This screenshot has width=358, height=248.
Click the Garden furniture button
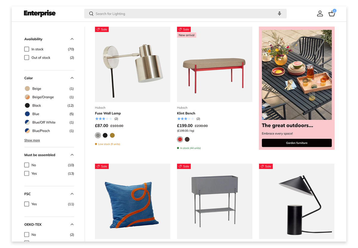pos(297,143)
